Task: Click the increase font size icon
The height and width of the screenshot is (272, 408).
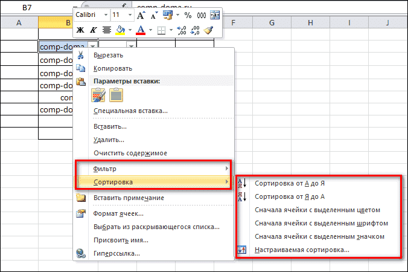Action: pyautogui.click(x=141, y=14)
